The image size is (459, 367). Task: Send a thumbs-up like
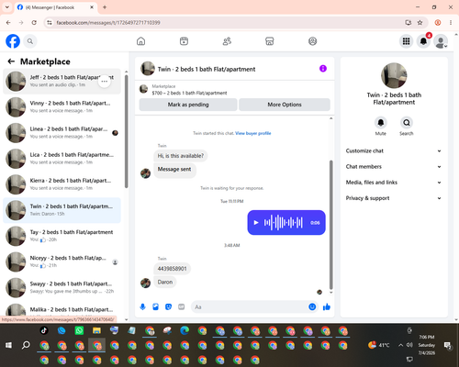click(327, 306)
